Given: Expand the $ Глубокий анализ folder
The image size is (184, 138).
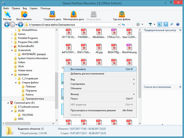Looking at the screenshot, I should (12, 107).
